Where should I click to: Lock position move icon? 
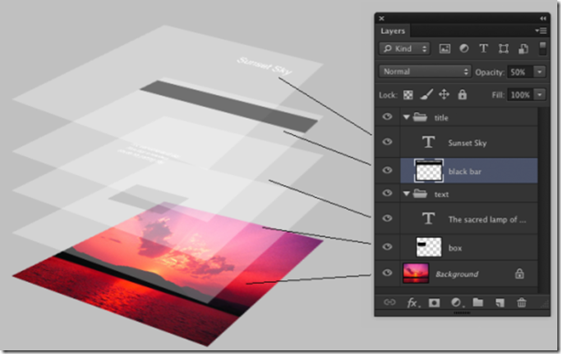click(444, 94)
